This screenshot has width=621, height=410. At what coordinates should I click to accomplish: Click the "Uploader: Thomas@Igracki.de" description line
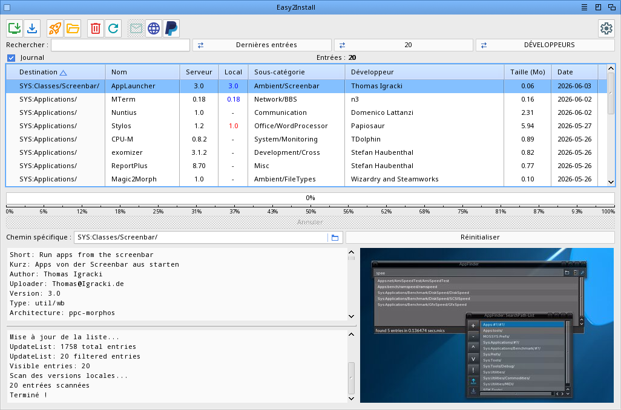pyautogui.click(x=67, y=284)
